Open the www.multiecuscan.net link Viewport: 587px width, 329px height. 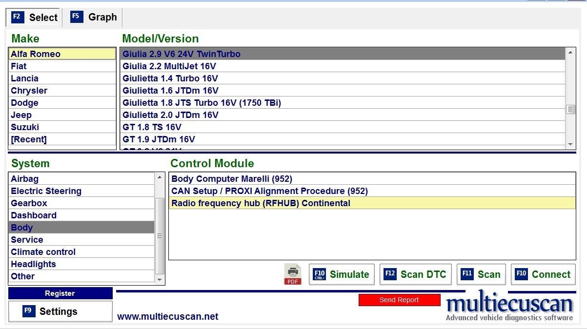point(168,316)
